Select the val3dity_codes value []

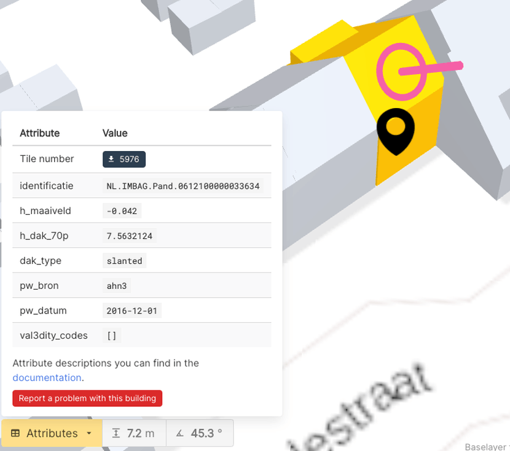point(112,336)
